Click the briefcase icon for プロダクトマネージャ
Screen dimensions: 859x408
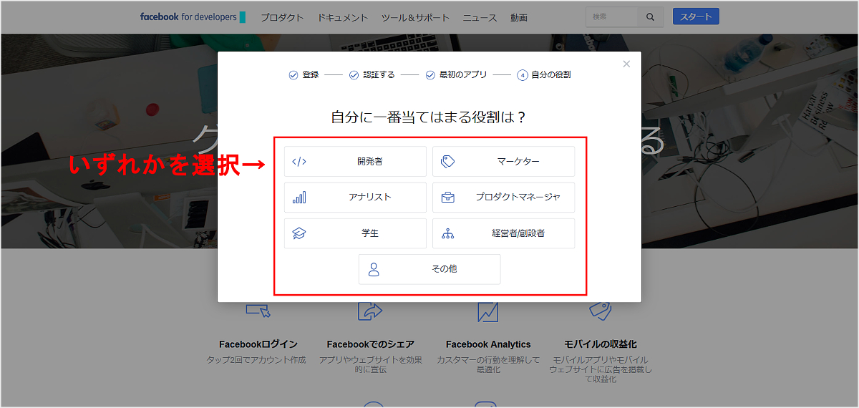coord(448,198)
